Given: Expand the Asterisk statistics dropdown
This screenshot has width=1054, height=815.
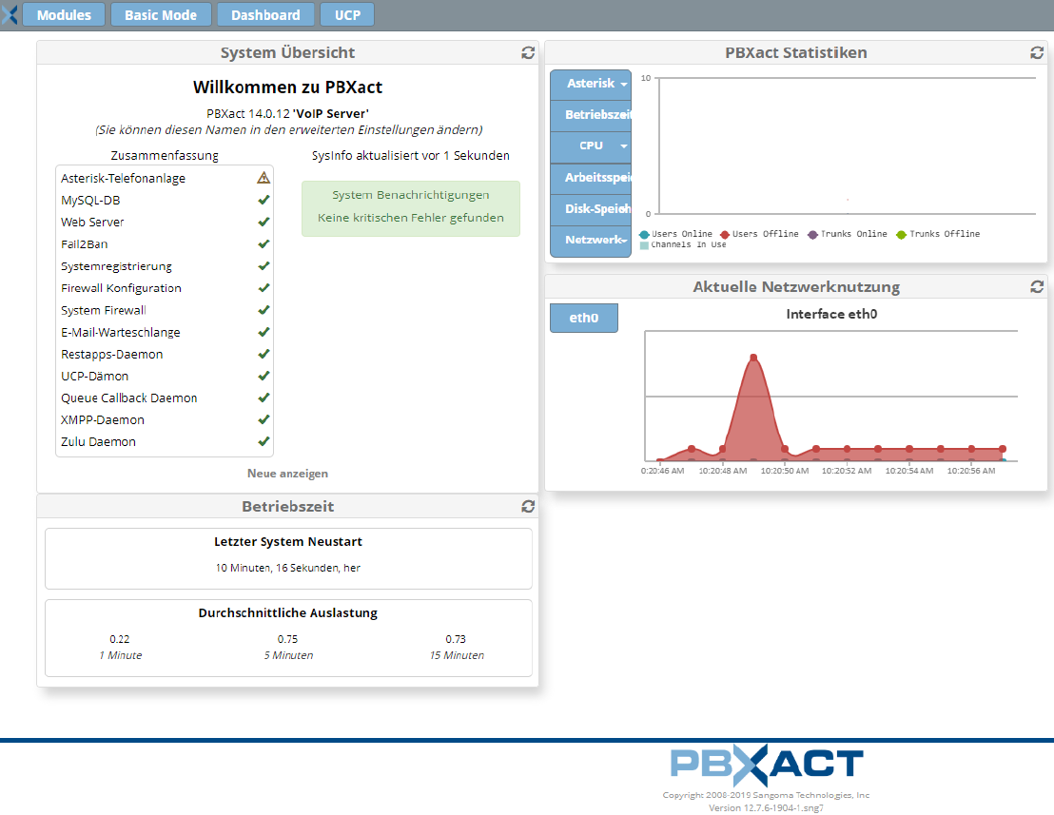Looking at the screenshot, I should click(x=591, y=84).
